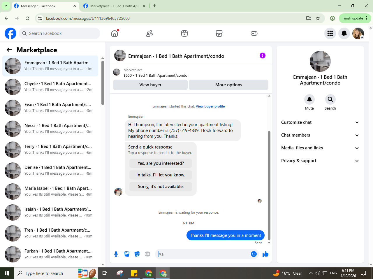Screen dimensions: 373x279
Task: Open Maria Isabel conversation in list
Action: tap(50, 192)
